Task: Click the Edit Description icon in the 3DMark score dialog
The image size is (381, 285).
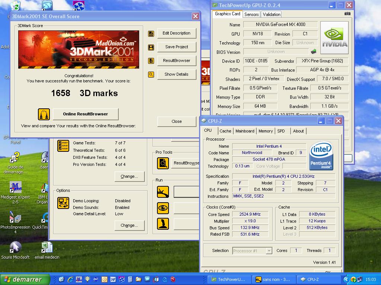Action: (151, 34)
